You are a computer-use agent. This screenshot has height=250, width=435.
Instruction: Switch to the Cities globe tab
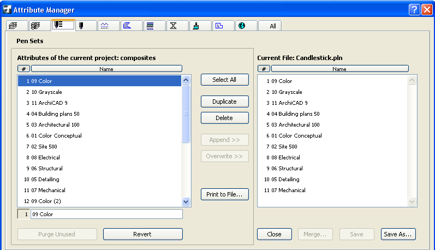tap(247, 26)
